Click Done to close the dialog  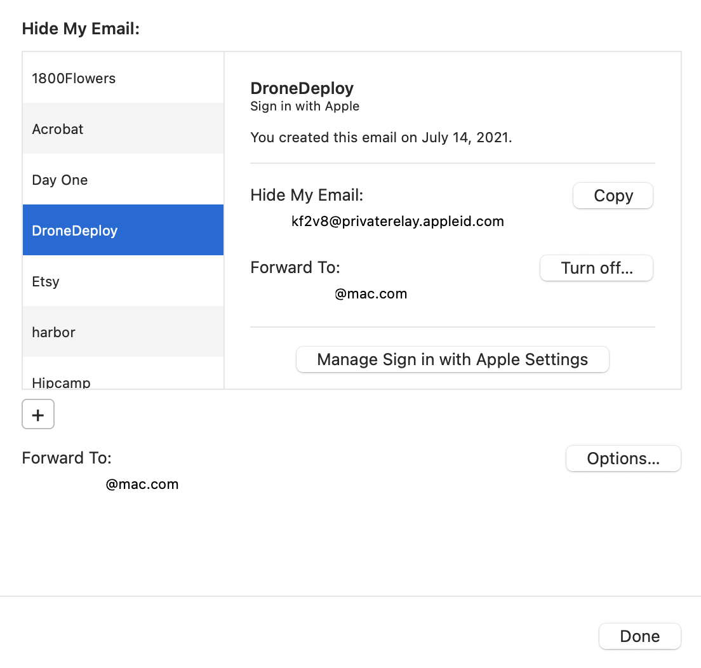coord(639,636)
